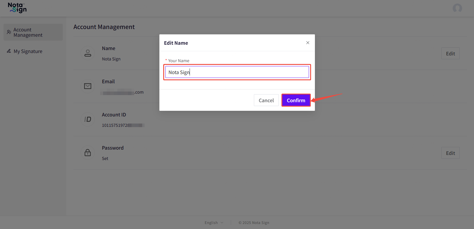Confirm the name change
The image size is (474, 229).
click(x=296, y=100)
